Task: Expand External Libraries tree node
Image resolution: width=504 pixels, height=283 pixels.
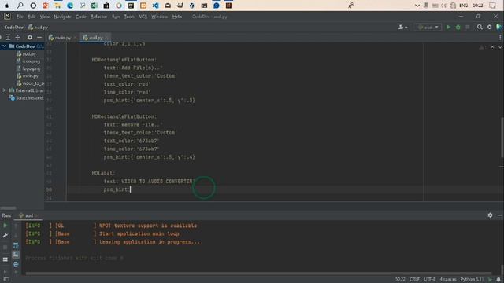Action: pos(4,90)
